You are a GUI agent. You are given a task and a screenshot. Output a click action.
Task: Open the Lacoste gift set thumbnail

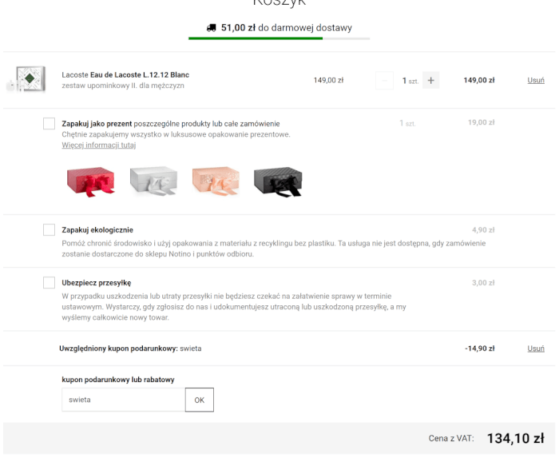pyautogui.click(x=26, y=80)
